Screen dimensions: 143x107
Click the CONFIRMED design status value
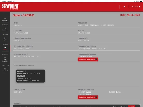tap(18, 92)
